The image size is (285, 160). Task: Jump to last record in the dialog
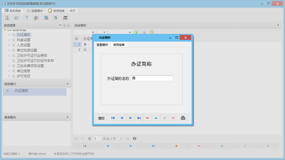click(x=139, y=118)
